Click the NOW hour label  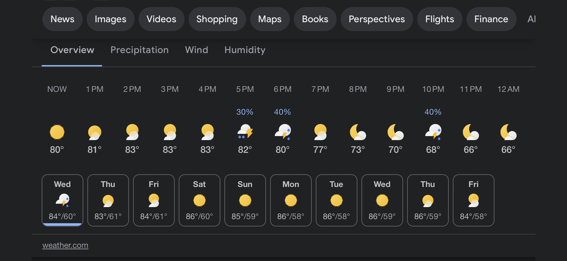pyautogui.click(x=57, y=89)
